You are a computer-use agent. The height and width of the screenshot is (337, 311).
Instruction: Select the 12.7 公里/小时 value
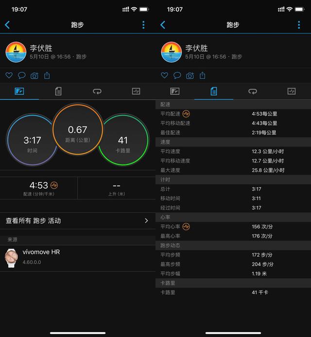pos(268,161)
